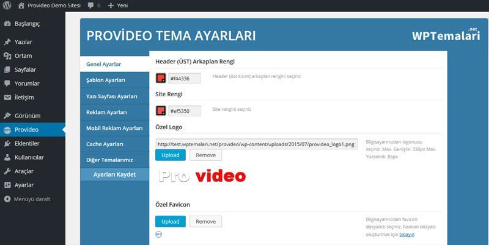Screen dimensions: 489x245
Task: Open the Ortam menu
Action: click(23, 56)
